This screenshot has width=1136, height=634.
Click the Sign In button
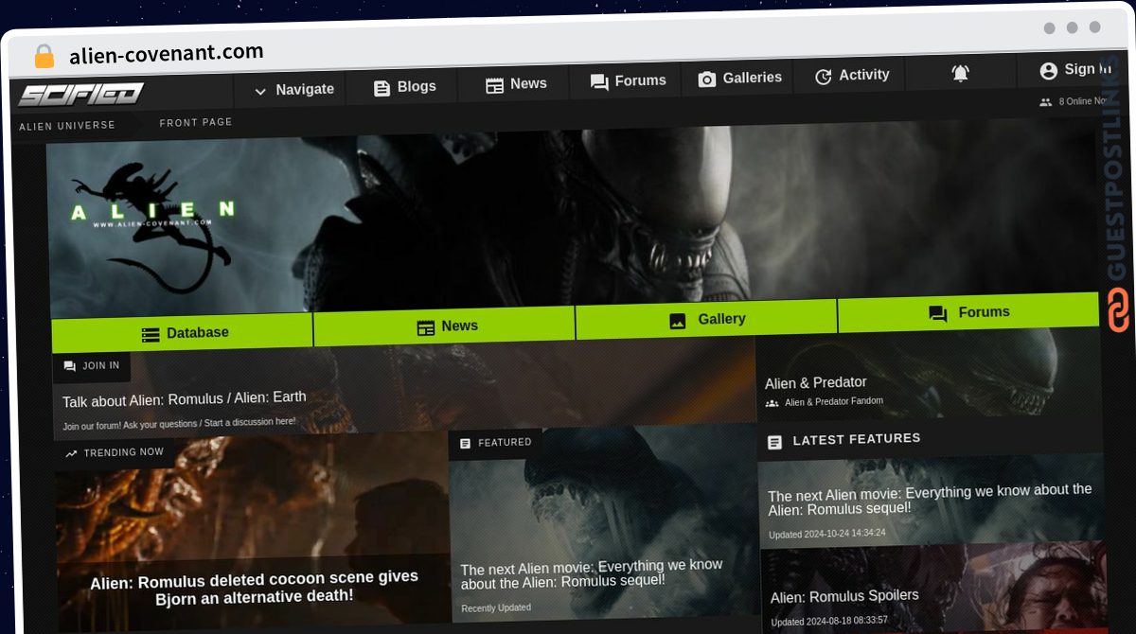(x=1075, y=70)
